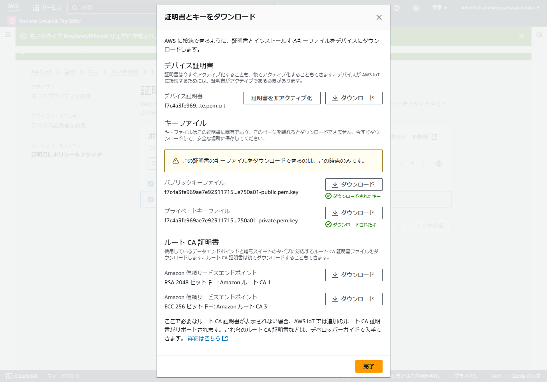Go to 管理 breadcrumb
The width and height of the screenshot is (547, 382).
tap(70, 72)
